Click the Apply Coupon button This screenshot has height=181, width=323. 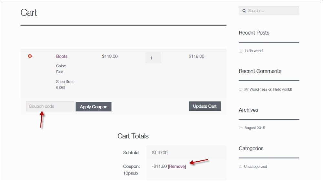pyautogui.click(x=94, y=107)
